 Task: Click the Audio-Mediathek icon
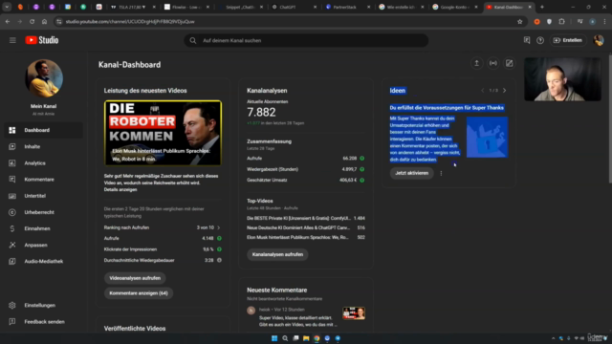tap(12, 261)
